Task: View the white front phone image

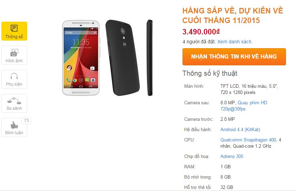Action: (81, 57)
